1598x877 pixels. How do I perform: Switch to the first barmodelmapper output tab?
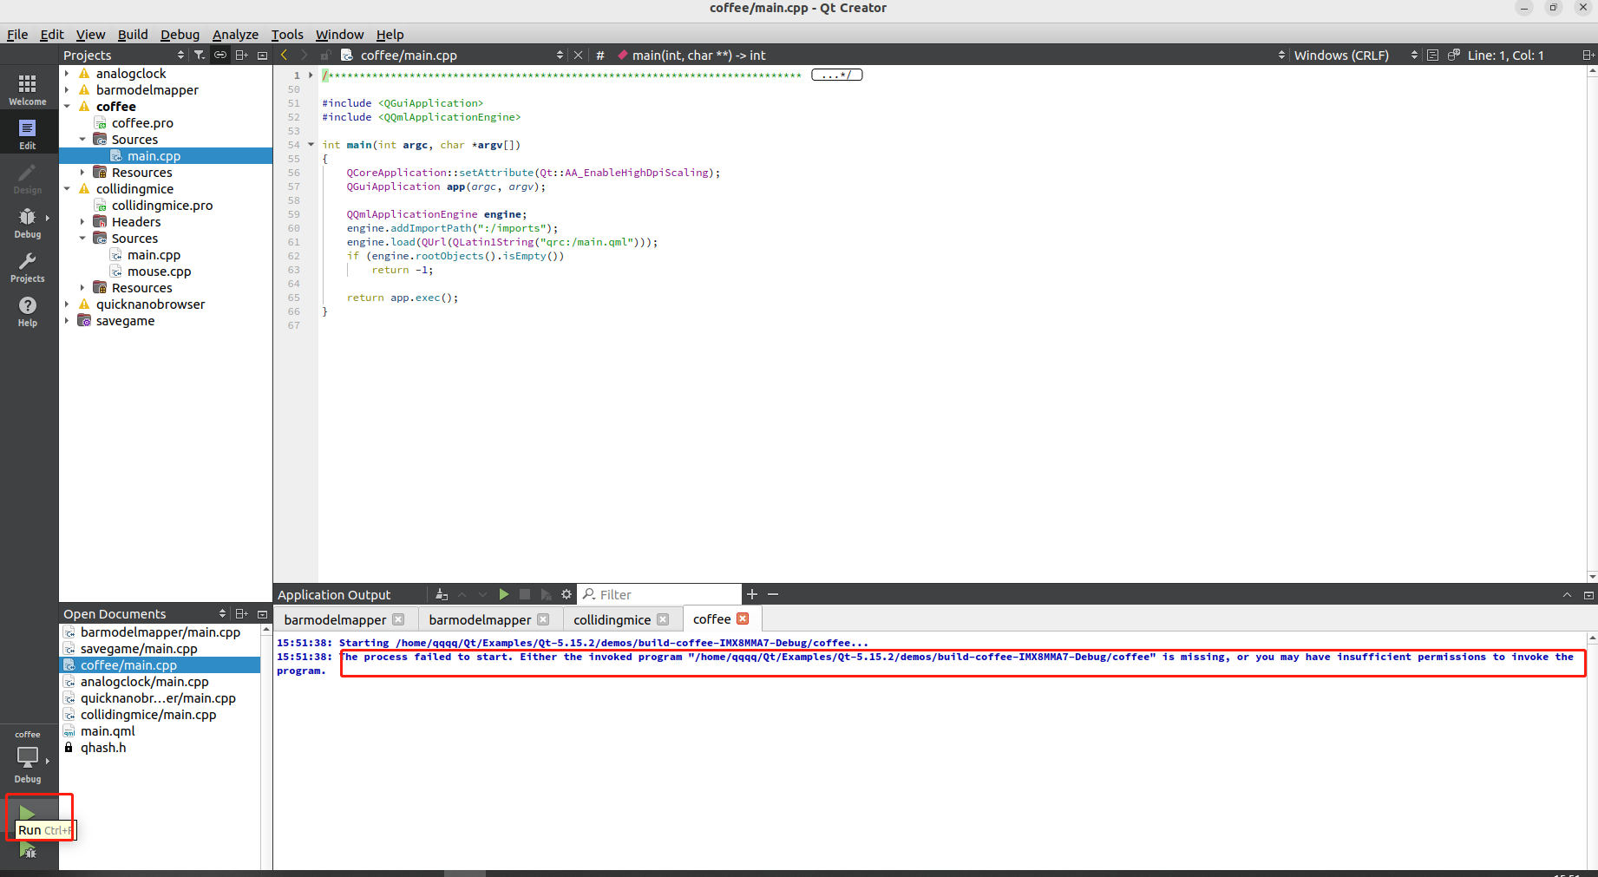[x=335, y=619]
